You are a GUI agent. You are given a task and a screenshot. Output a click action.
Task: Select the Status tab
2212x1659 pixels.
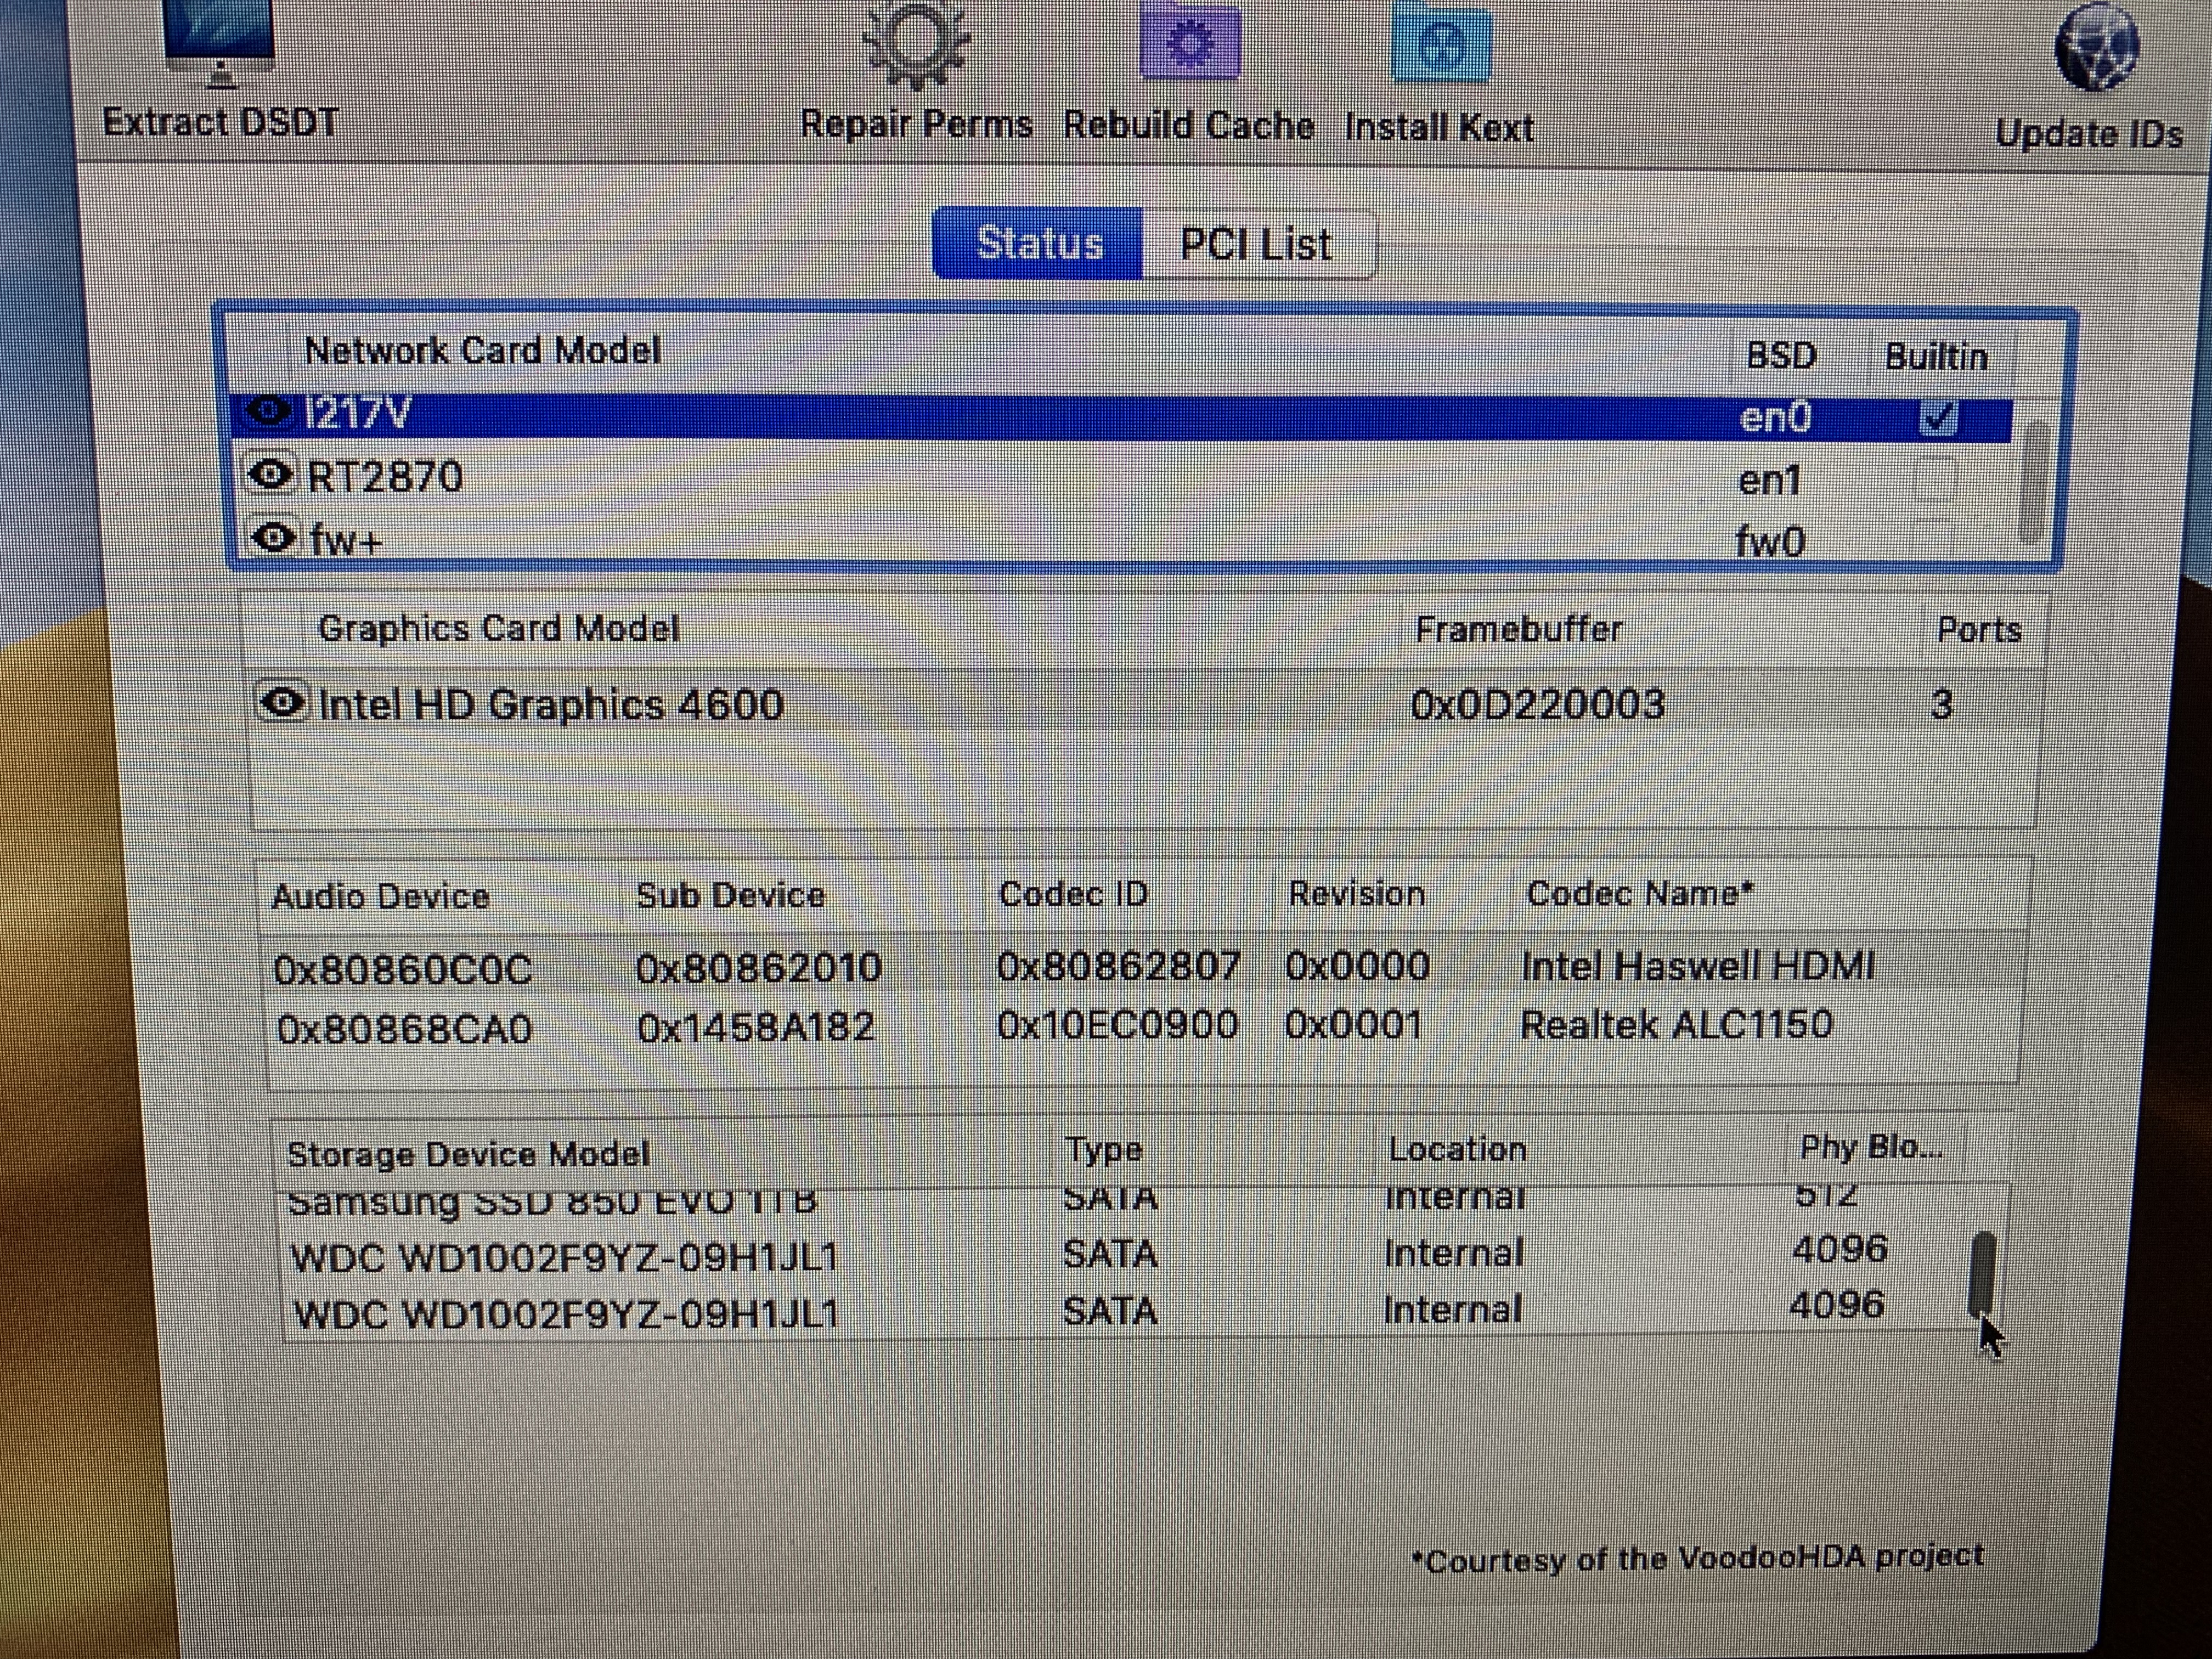(1038, 243)
